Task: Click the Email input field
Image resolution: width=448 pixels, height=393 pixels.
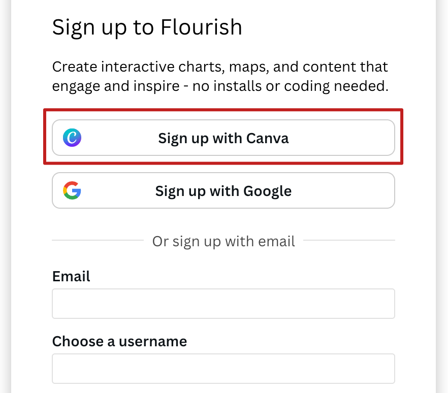Action: click(223, 303)
